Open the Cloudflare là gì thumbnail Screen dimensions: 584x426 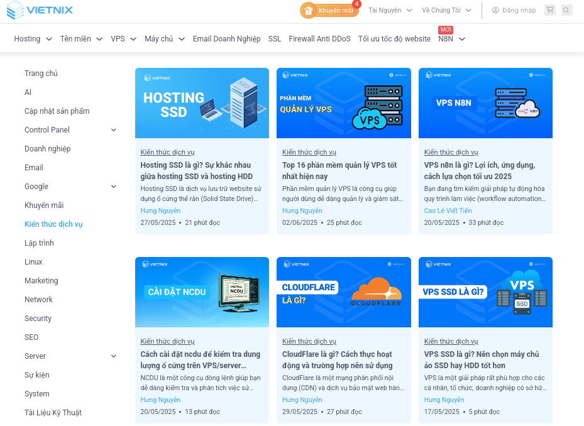pos(344,292)
